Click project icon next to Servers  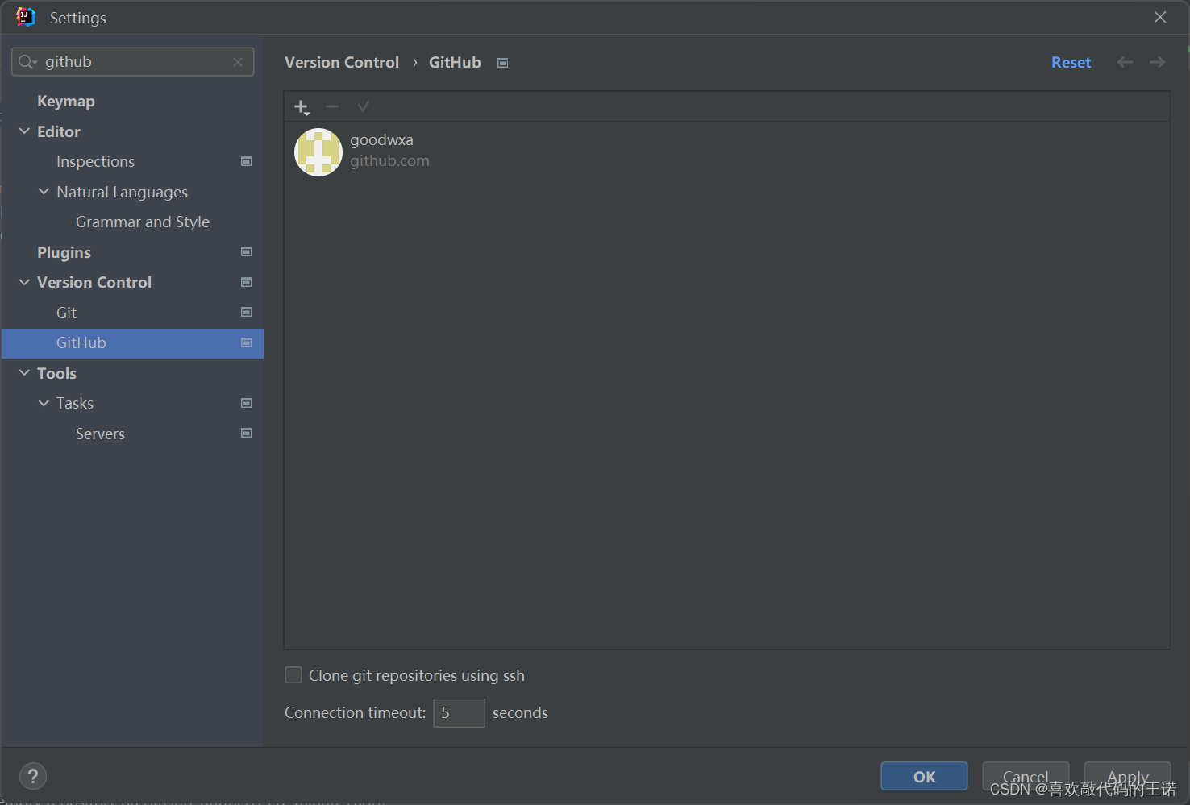[247, 433]
